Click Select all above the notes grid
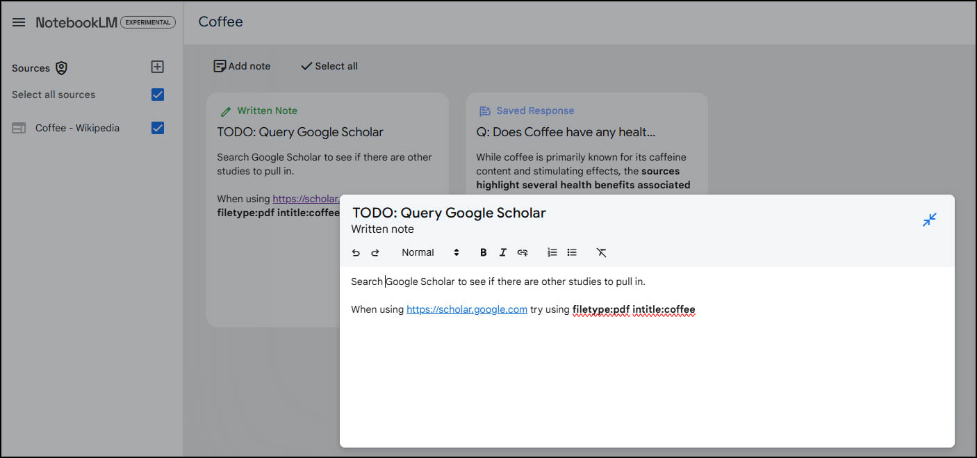 click(329, 65)
